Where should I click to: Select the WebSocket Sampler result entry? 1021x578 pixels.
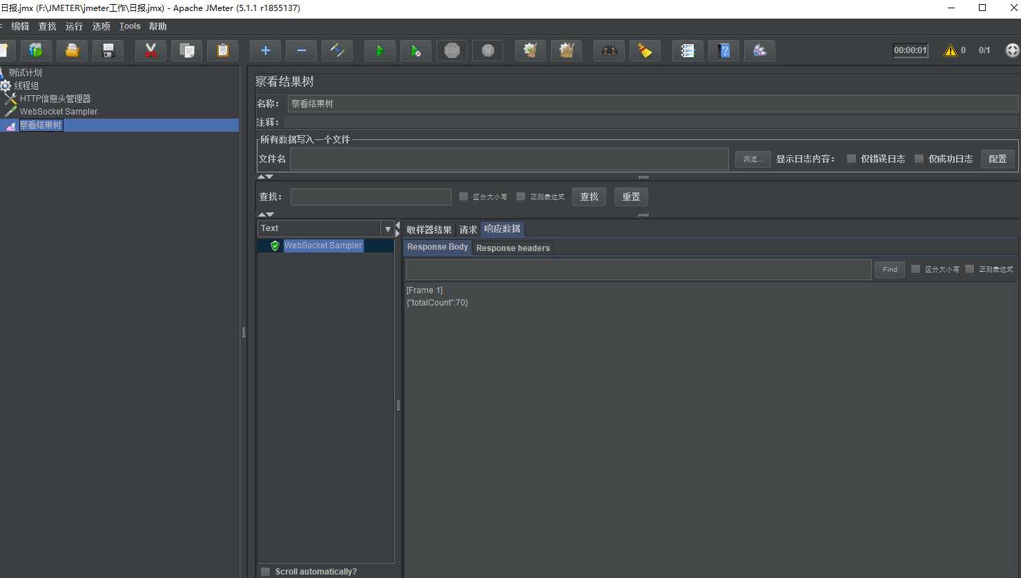tap(323, 246)
